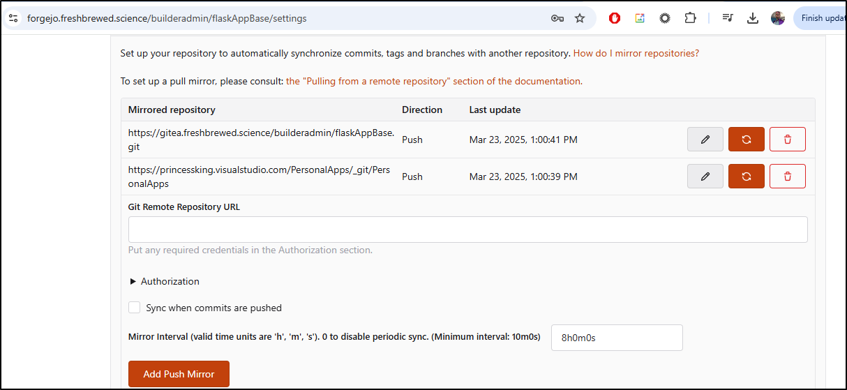Edit the princessking.visualstudio.com mirror
The height and width of the screenshot is (390, 847).
tap(705, 177)
